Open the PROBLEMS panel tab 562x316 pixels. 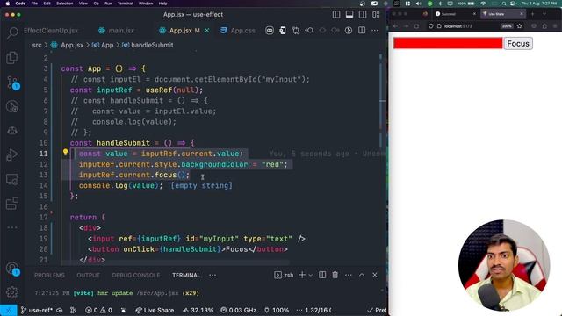coord(49,275)
